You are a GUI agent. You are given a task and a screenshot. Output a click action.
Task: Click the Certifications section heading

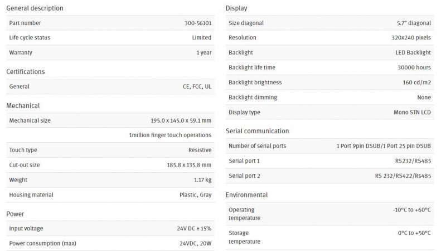click(x=26, y=72)
